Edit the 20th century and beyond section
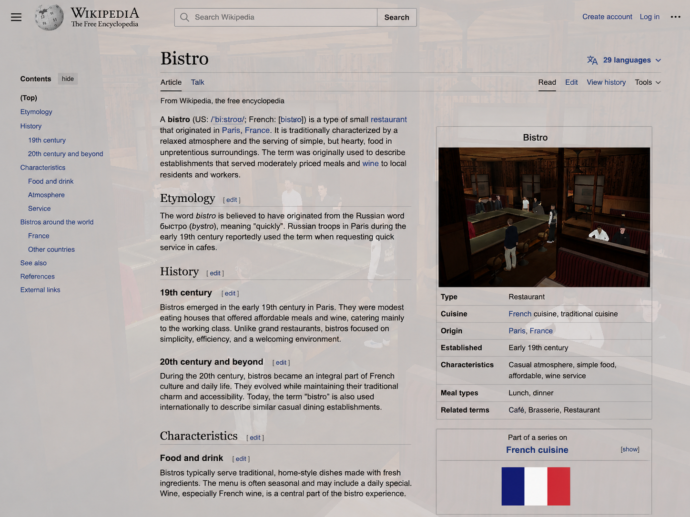Image resolution: width=690 pixels, height=517 pixels. pos(281,363)
